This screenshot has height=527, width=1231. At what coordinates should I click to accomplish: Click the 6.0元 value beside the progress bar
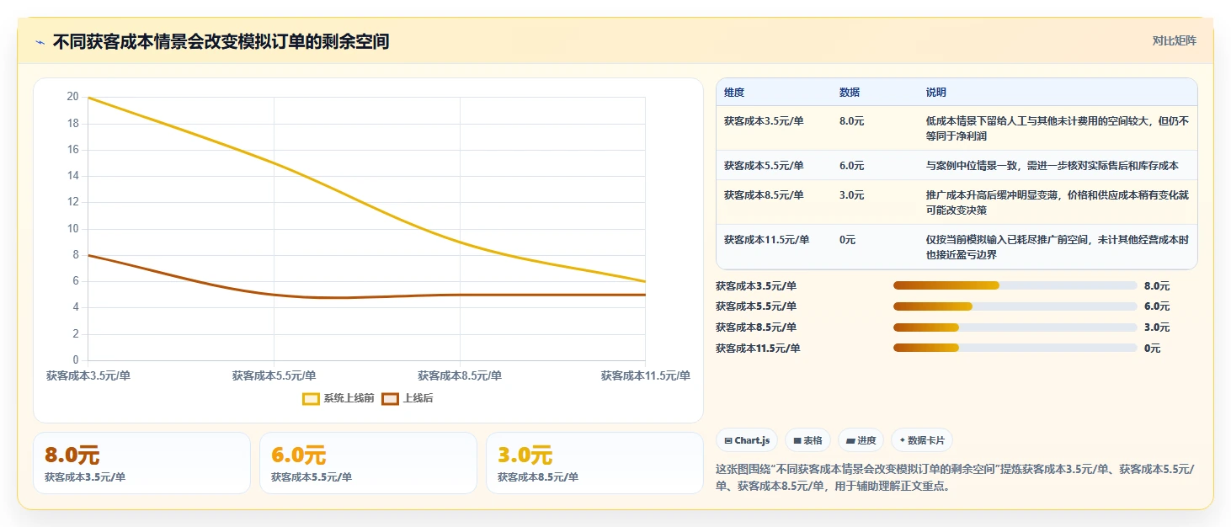(1157, 306)
